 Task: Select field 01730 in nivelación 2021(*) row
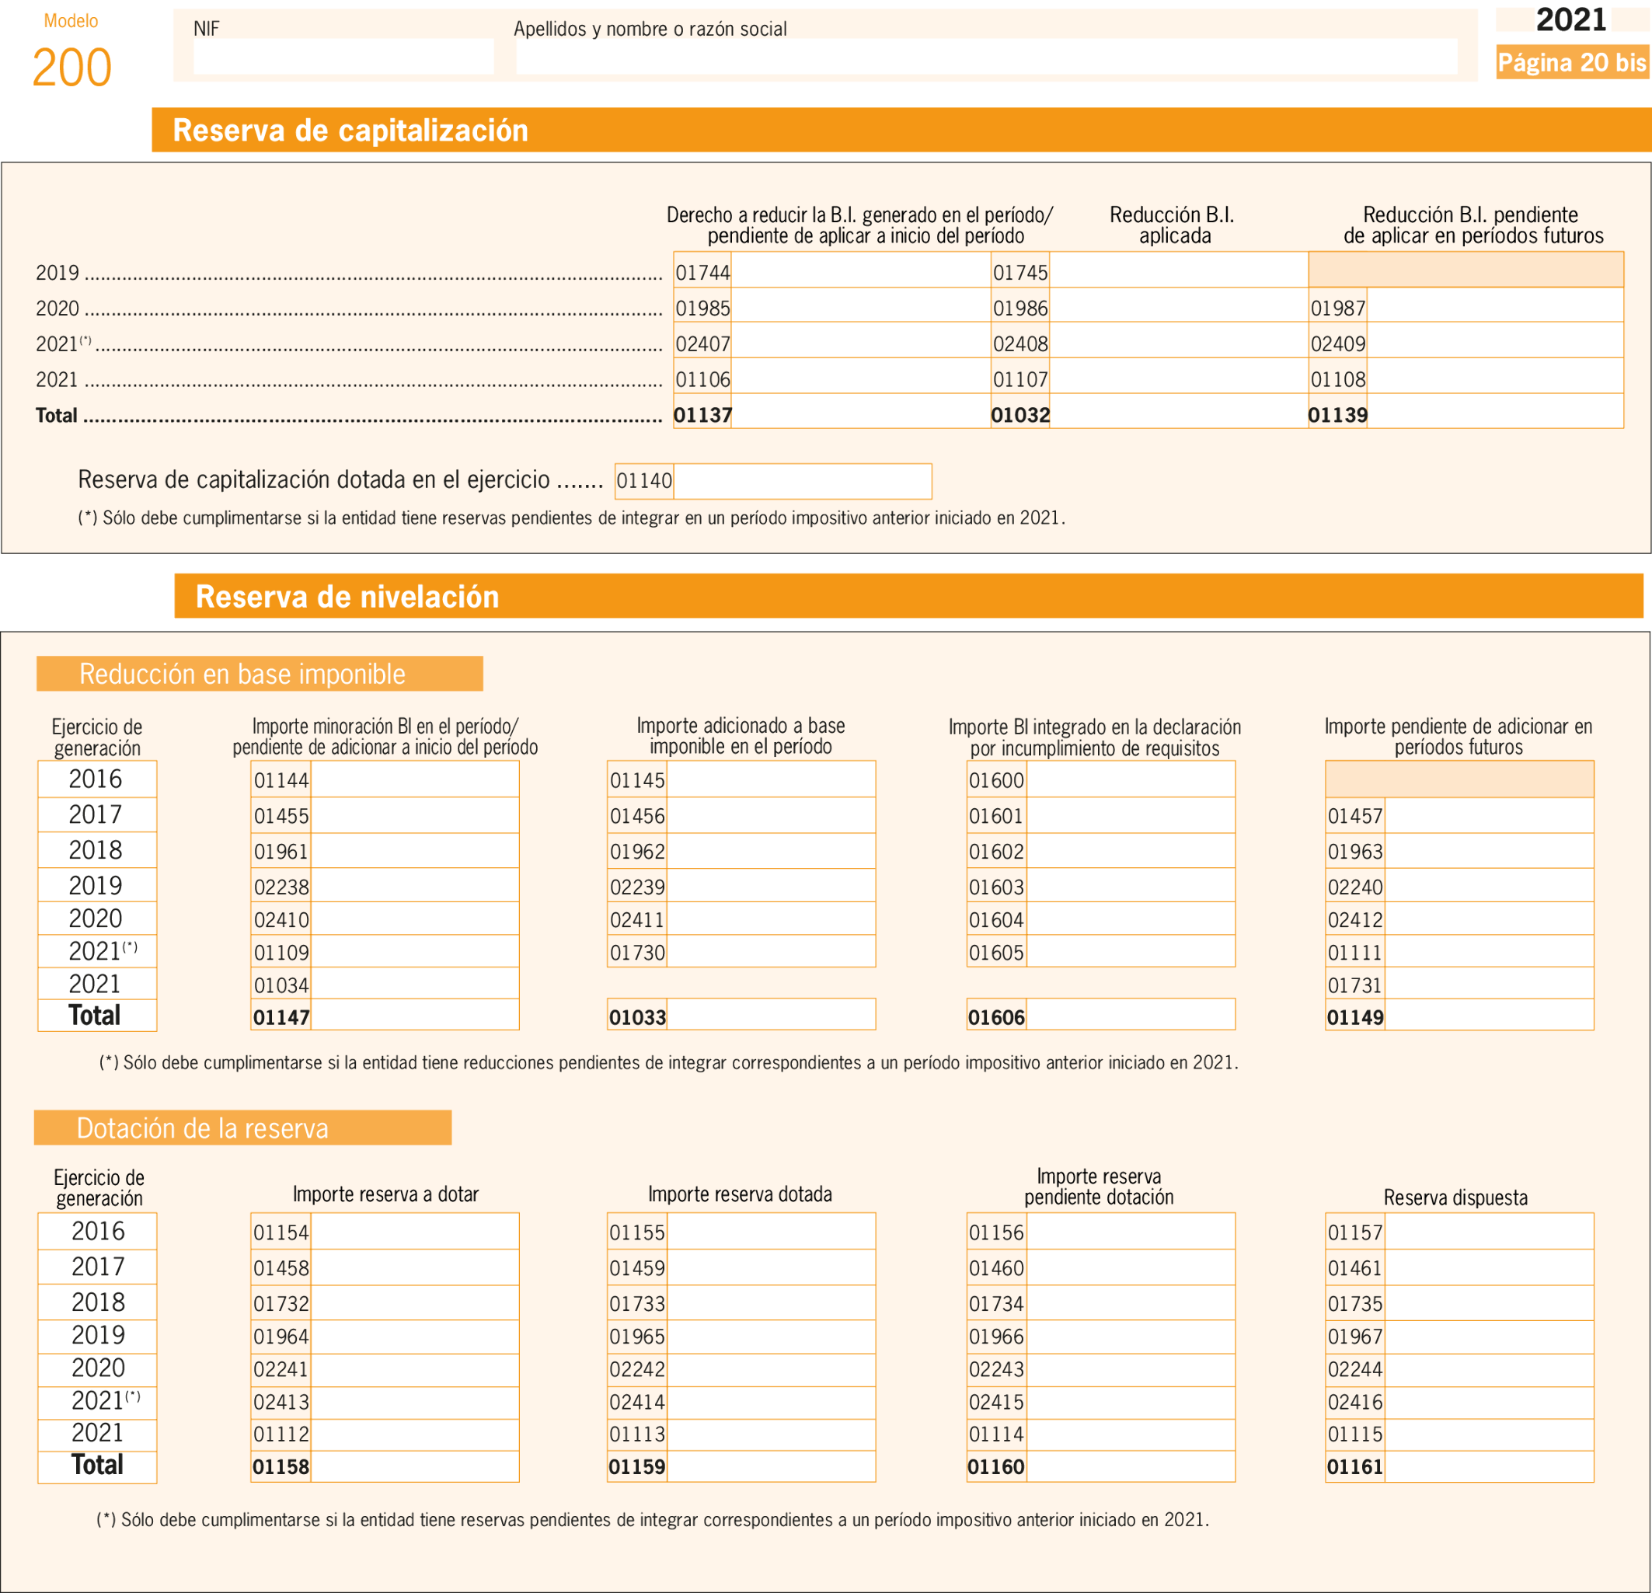point(771,950)
